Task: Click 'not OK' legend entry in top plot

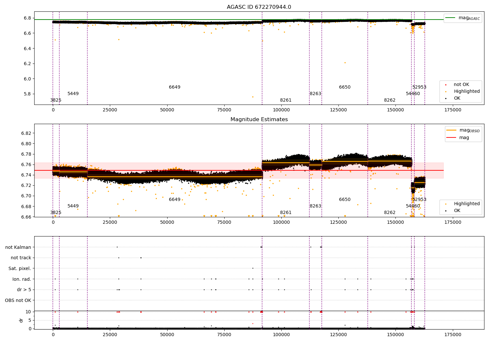Action: [x=461, y=85]
